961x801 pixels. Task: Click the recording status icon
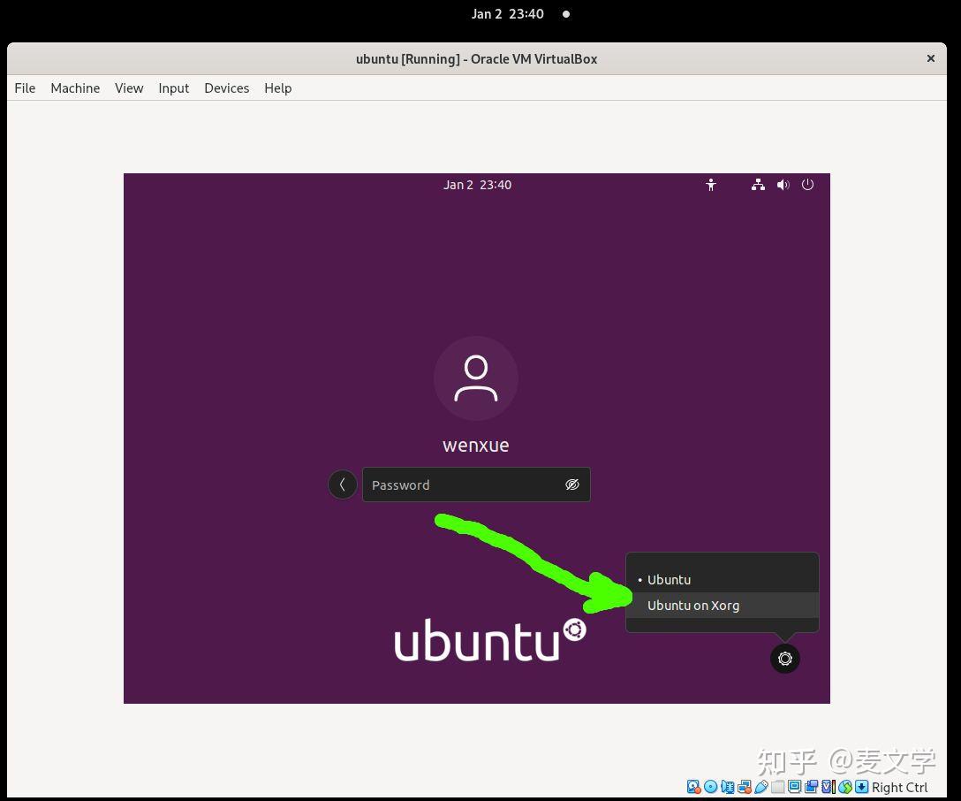[x=812, y=787]
